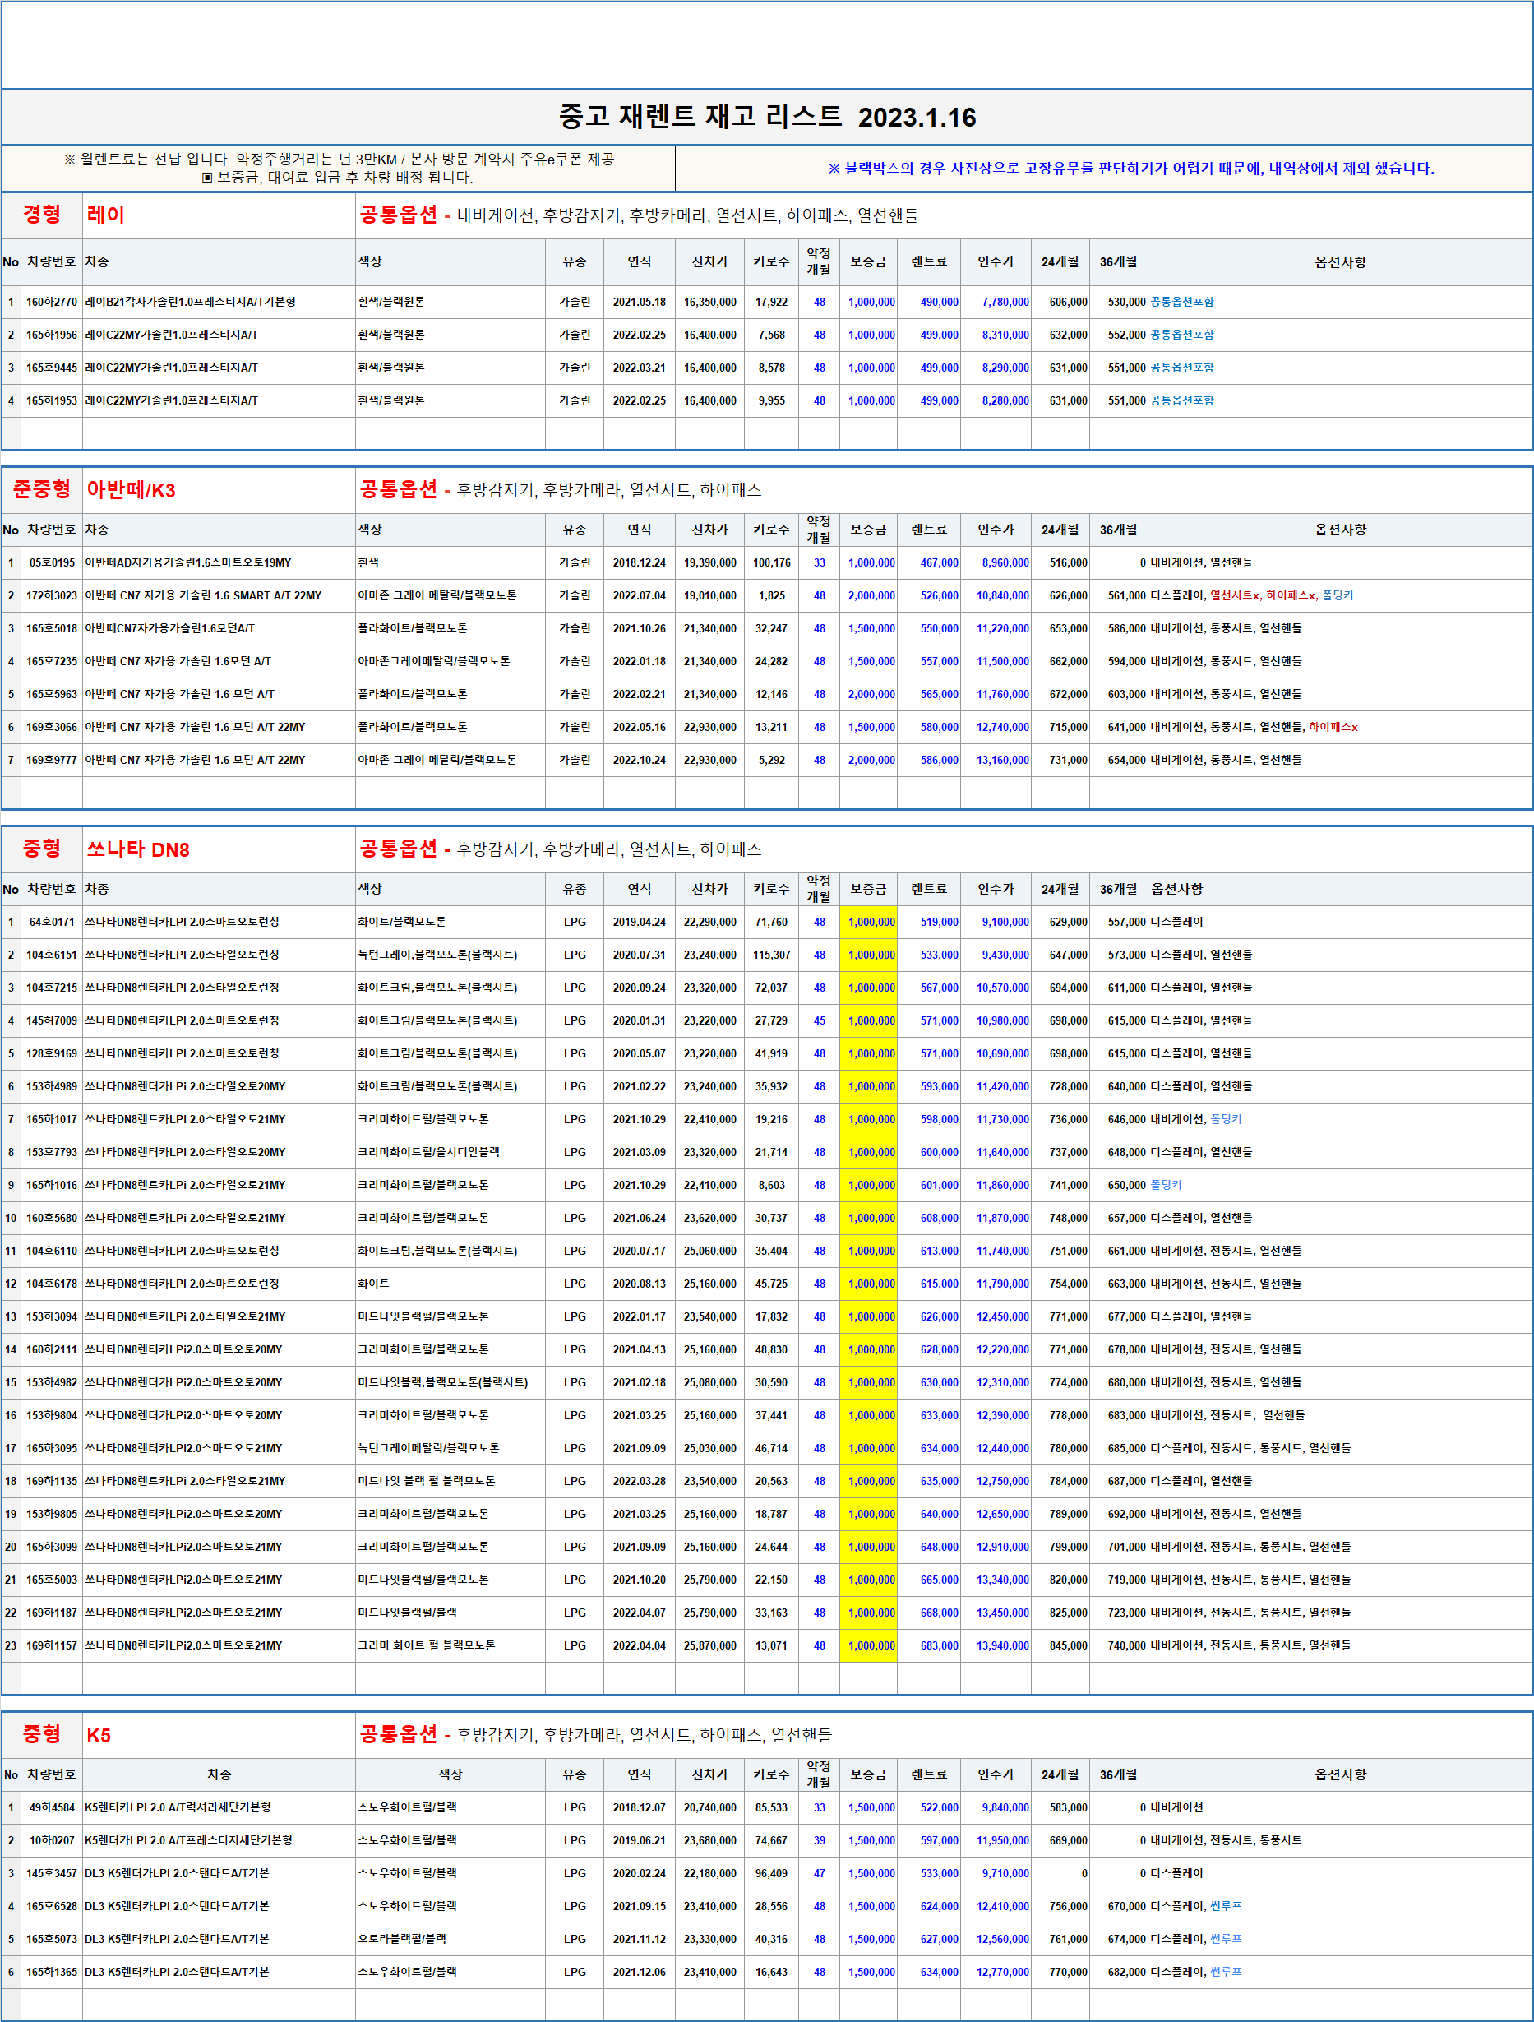Click the title 중고 재렌트 재고 리스트 2023.1.16

click(768, 117)
